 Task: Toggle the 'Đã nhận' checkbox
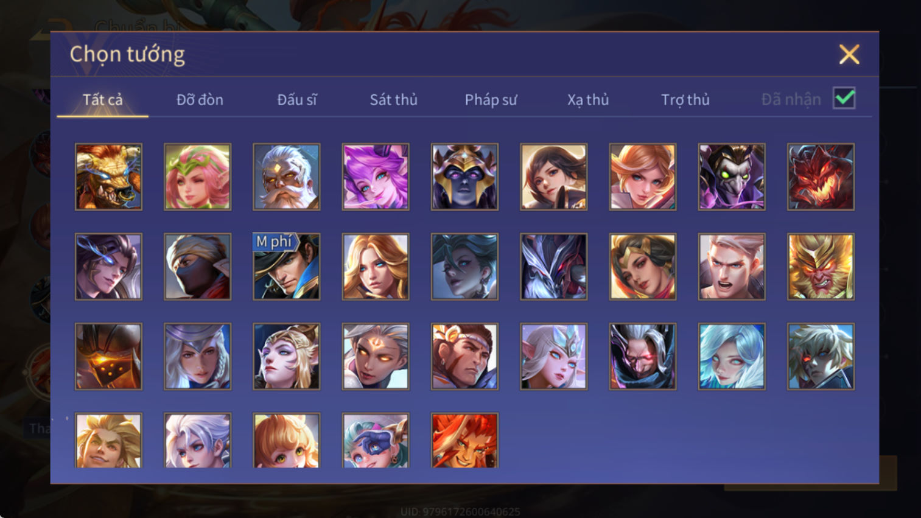tap(844, 99)
